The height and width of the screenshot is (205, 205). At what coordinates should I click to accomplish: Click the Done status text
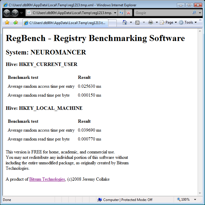(7, 200)
